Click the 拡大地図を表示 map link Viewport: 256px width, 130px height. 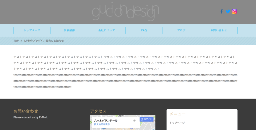pyautogui.click(x=102, y=124)
